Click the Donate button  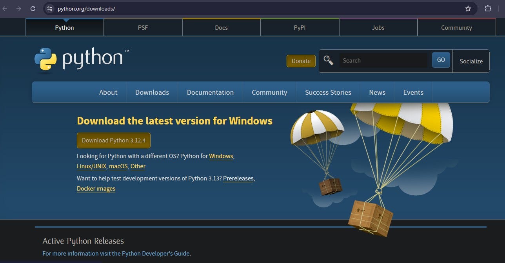301,61
